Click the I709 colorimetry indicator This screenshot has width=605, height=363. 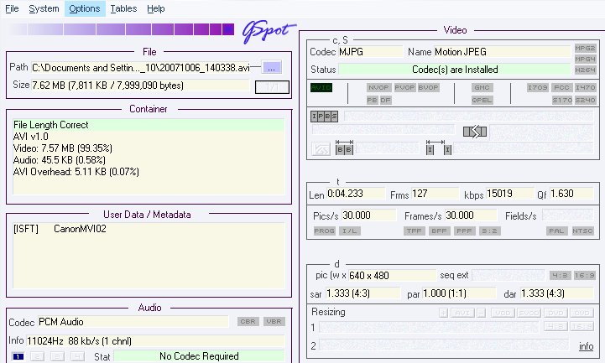tap(538, 87)
